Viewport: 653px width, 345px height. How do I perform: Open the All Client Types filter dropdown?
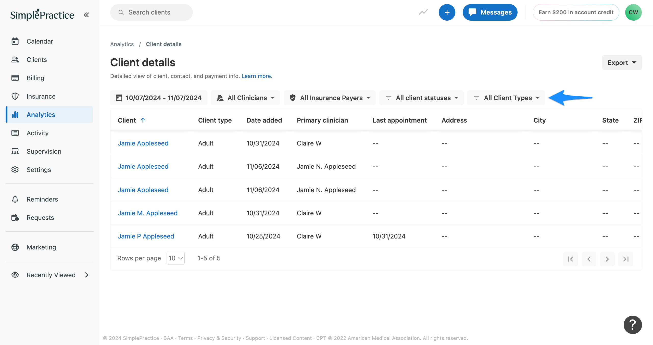(x=506, y=98)
